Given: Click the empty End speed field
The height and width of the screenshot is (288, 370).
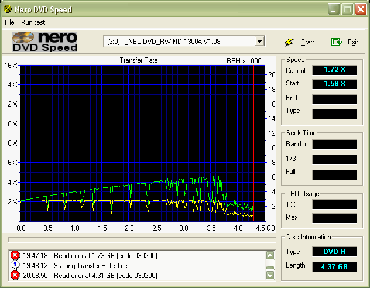Looking at the screenshot, I should click(x=334, y=100).
